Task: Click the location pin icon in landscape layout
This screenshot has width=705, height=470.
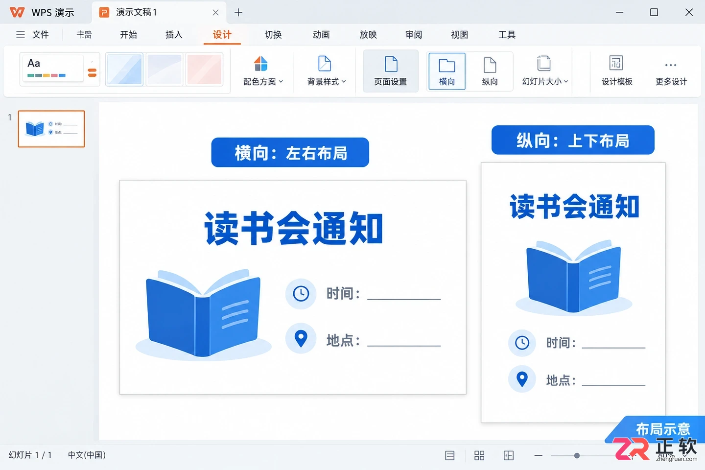Action: coord(301,338)
